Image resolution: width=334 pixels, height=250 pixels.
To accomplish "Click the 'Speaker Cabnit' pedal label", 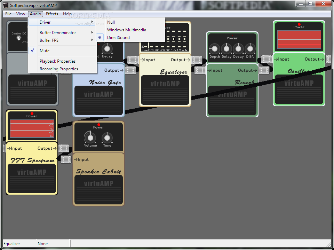I will pyautogui.click(x=98, y=172).
